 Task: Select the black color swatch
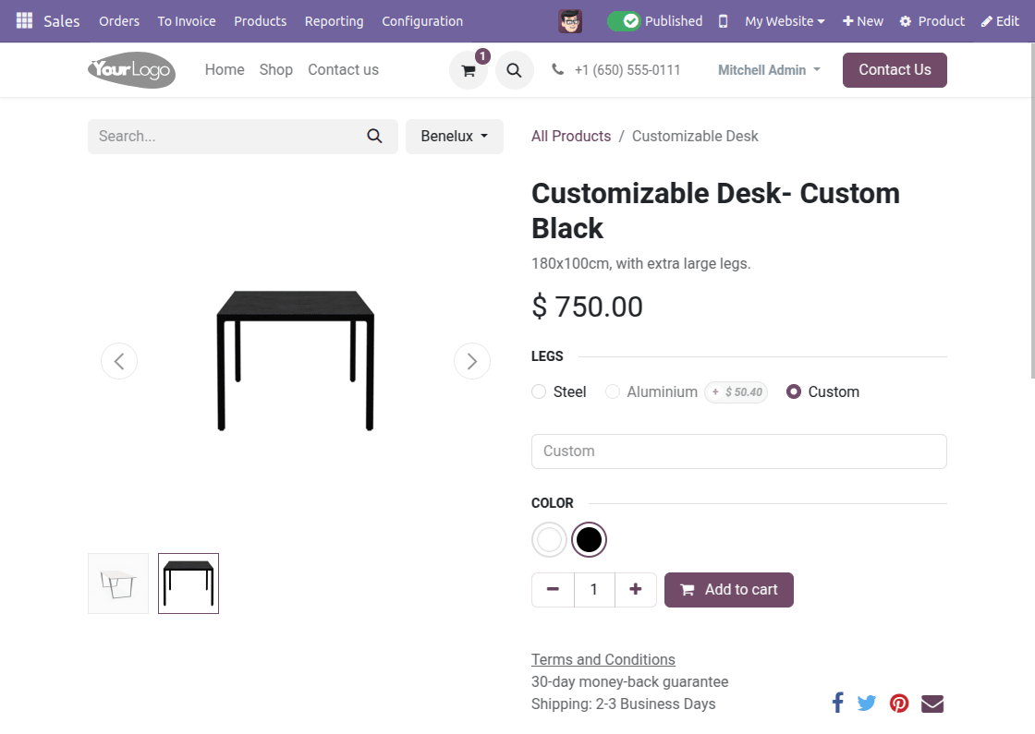point(589,539)
